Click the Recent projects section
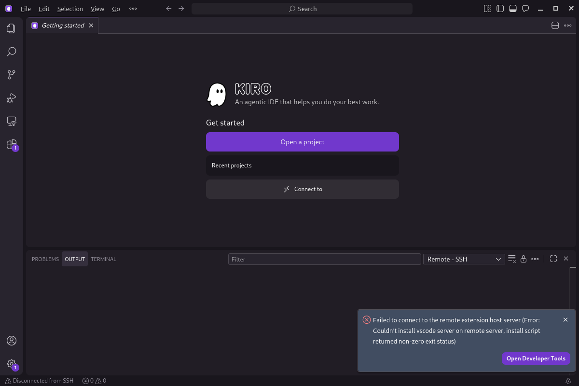Image resolution: width=579 pixels, height=386 pixels. click(x=303, y=165)
